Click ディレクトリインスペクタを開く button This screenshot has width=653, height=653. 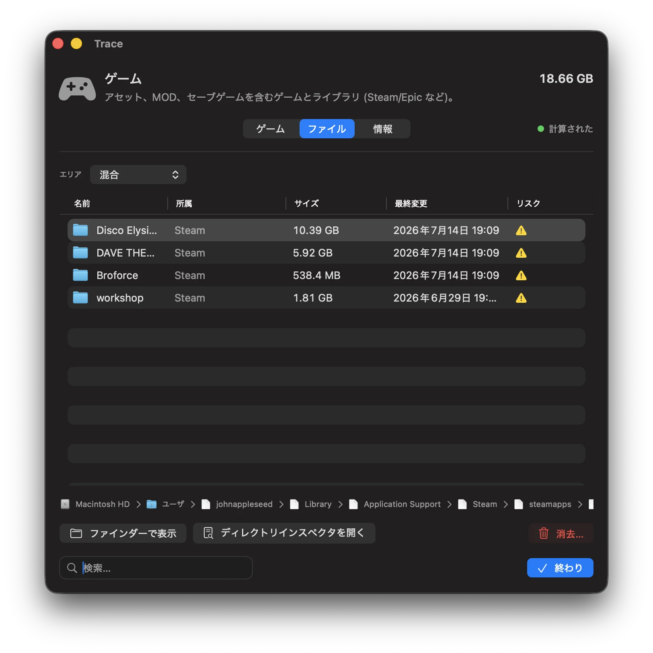pos(284,533)
